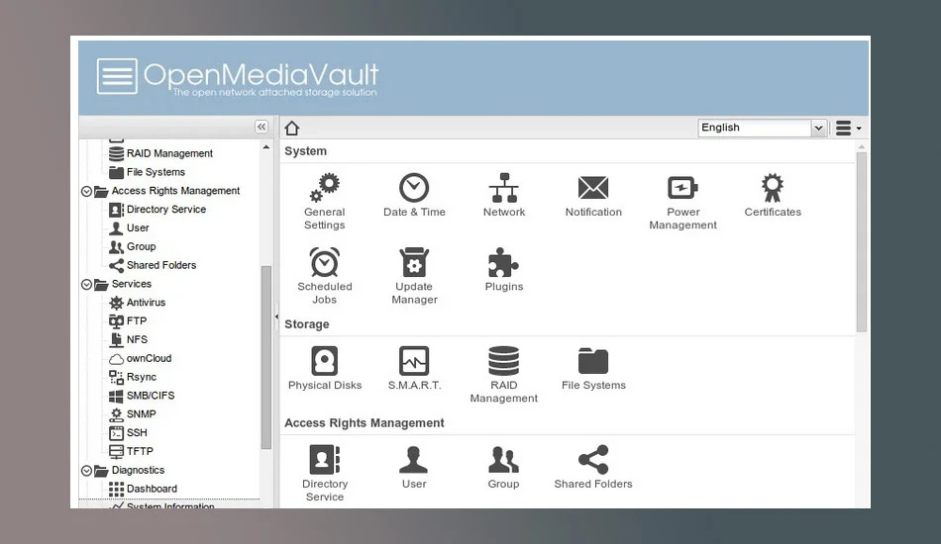Collapse the navigation sidebar with double-arrow button
The width and height of the screenshot is (941, 544).
[261, 127]
